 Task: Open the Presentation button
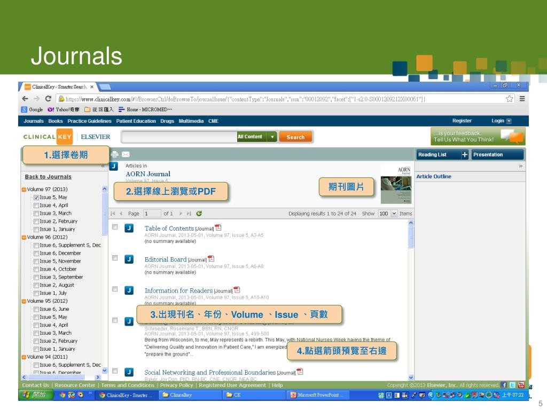point(498,155)
